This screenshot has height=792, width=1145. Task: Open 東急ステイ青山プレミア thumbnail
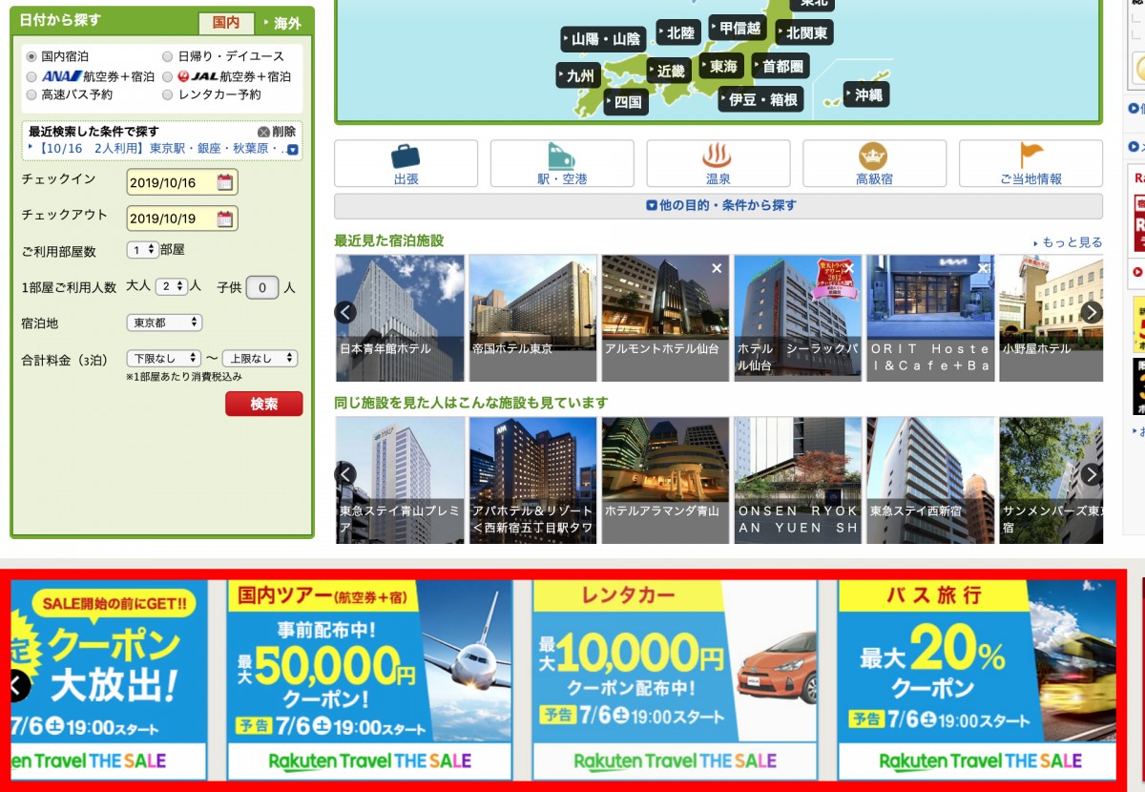(x=400, y=480)
